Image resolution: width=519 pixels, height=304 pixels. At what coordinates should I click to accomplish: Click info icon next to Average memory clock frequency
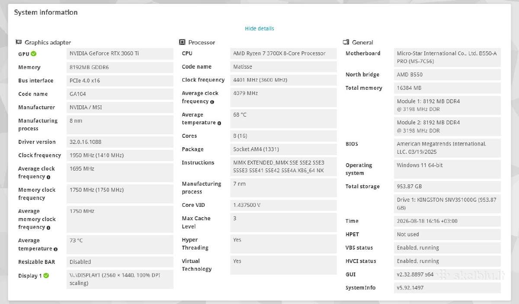pyautogui.click(x=48, y=228)
